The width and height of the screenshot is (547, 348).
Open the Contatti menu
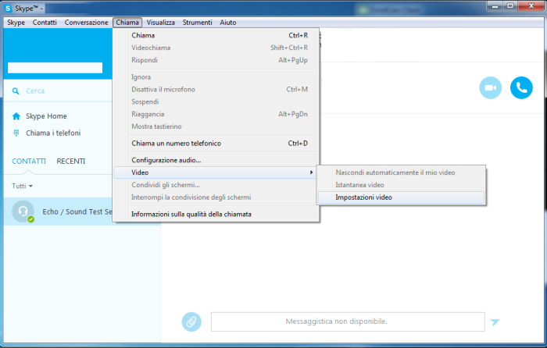45,23
